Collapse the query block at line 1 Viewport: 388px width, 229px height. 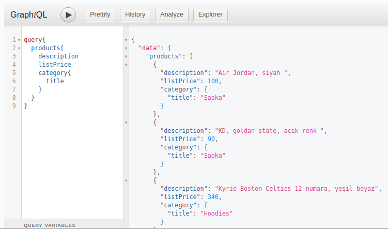(19, 40)
